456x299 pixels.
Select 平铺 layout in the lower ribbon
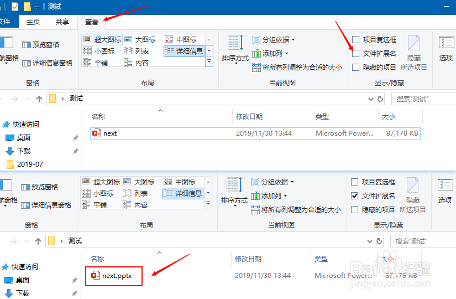[94, 205]
